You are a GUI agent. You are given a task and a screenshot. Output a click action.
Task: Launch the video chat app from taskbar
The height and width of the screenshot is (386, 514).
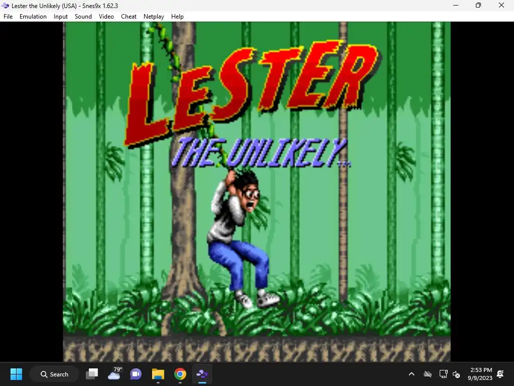tap(136, 374)
